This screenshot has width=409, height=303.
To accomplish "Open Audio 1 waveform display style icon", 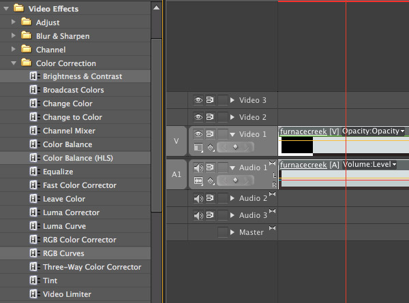I will pos(198,180).
